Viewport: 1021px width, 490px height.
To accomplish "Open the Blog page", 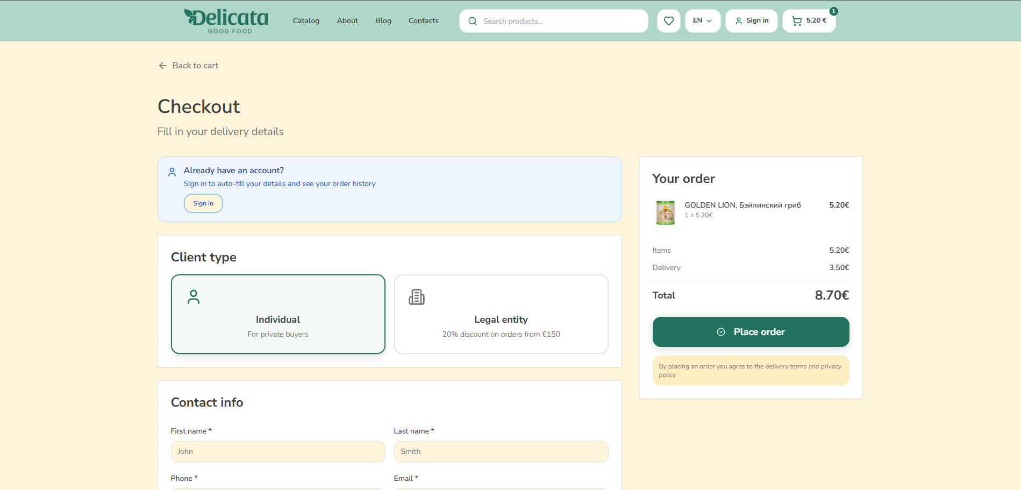I will pos(383,21).
